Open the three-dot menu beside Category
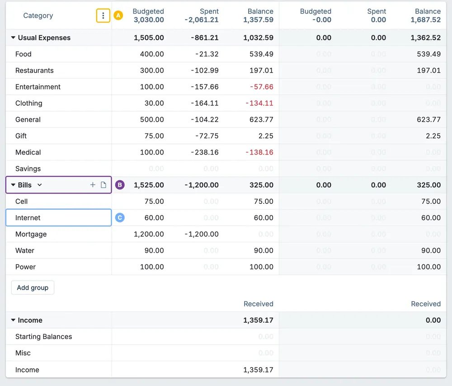Image resolution: width=452 pixels, height=386 pixels. coord(103,15)
